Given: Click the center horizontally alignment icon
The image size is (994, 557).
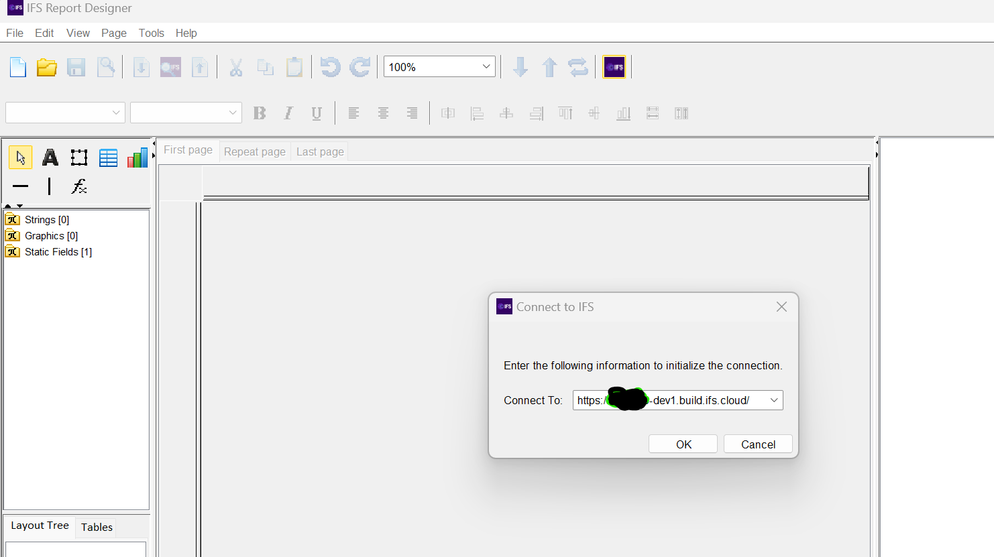Looking at the screenshot, I should [x=448, y=113].
